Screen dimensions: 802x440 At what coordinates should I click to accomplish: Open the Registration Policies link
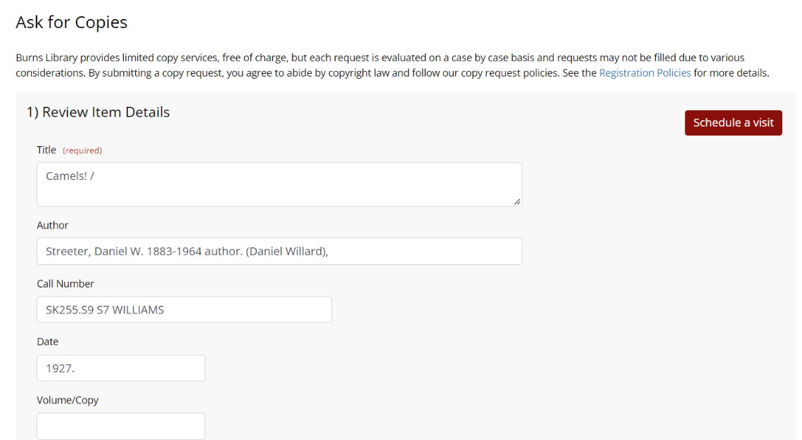[x=644, y=73]
